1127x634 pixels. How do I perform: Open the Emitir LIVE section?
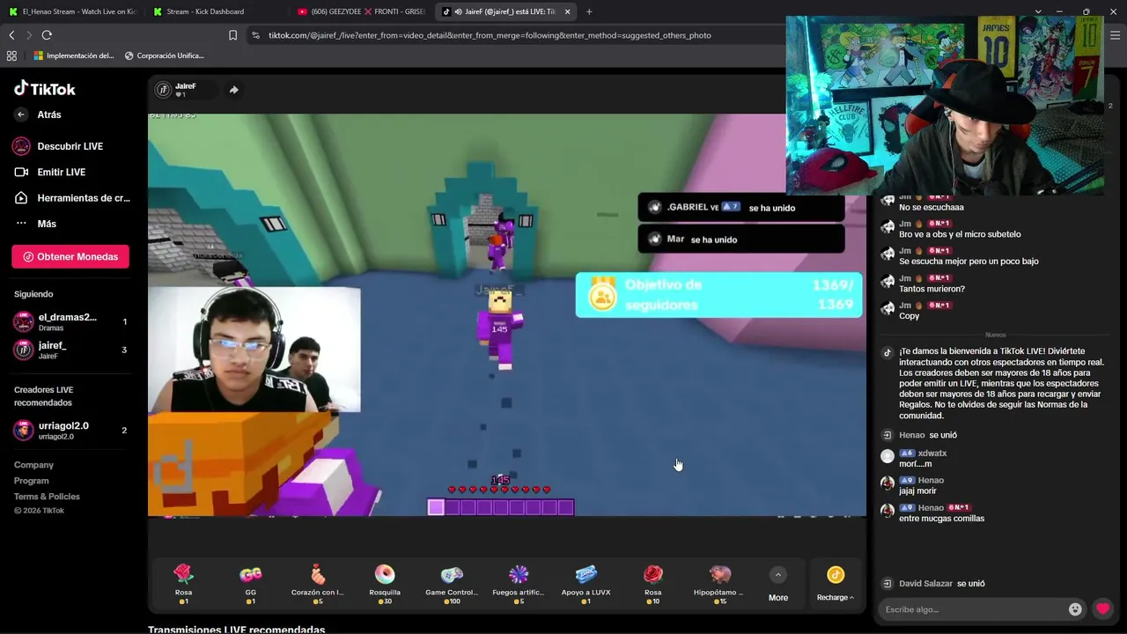(61, 172)
